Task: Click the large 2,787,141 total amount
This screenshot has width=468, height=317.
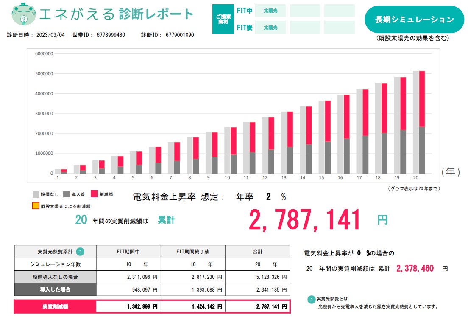Action: coord(304,220)
